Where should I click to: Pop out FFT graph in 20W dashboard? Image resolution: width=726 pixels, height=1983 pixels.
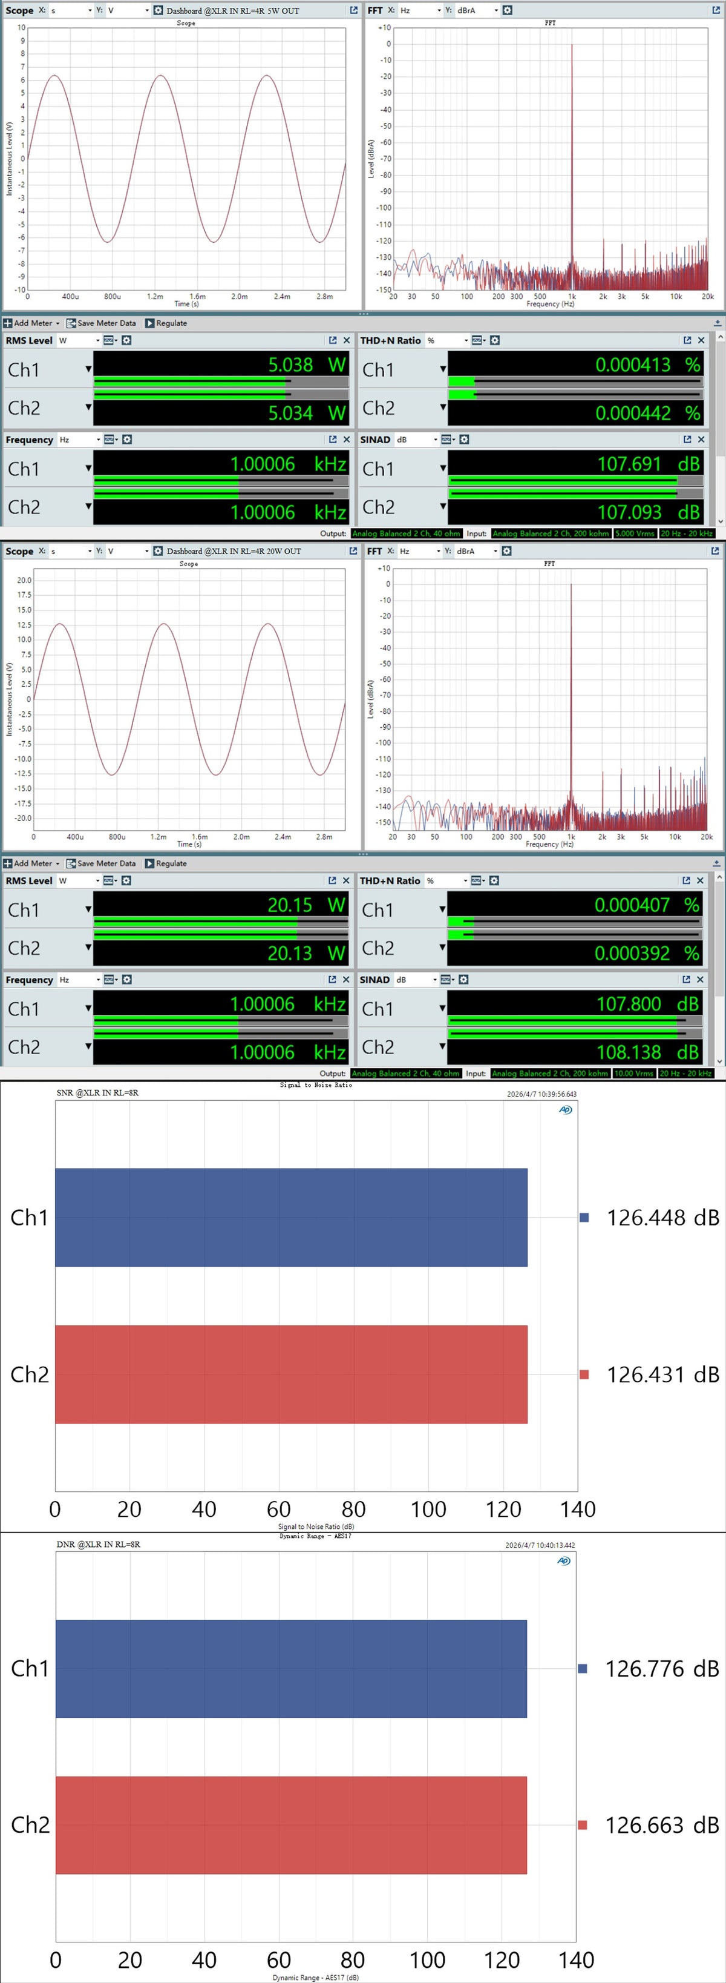[x=715, y=551]
